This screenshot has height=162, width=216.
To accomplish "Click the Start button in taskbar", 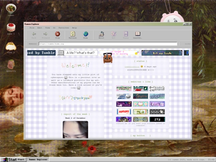I will pyautogui.click(x=14, y=160).
